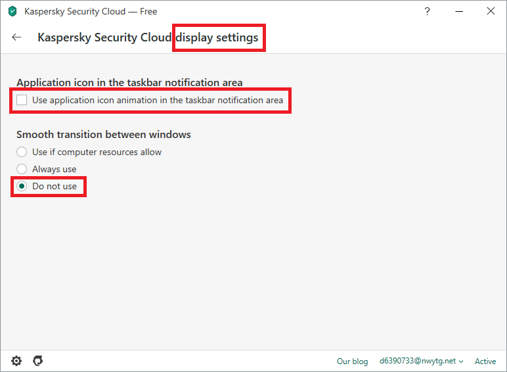Click the Kaspersky shield logo in the title bar
The image size is (507, 372).
pos(12,11)
